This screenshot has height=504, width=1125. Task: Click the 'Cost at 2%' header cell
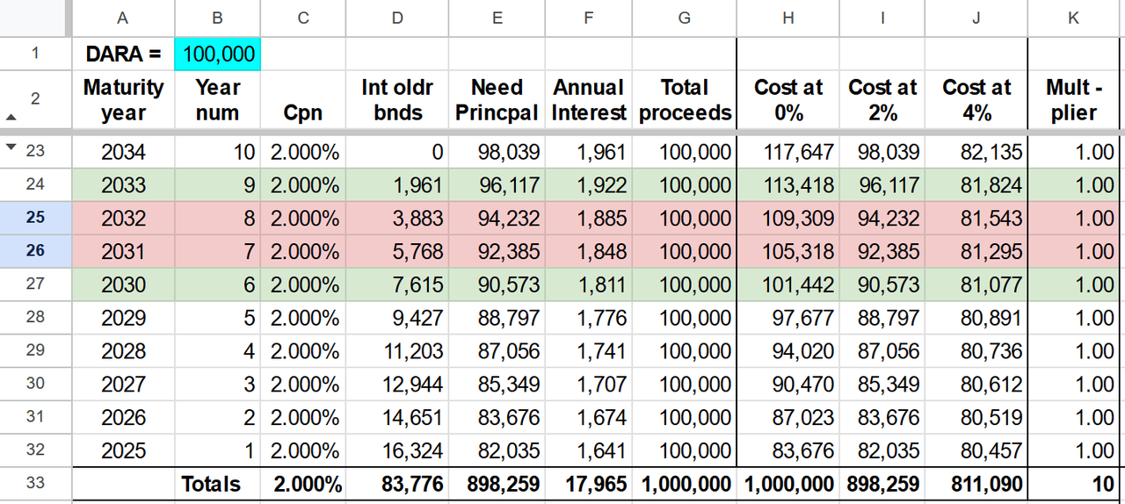tap(882, 99)
